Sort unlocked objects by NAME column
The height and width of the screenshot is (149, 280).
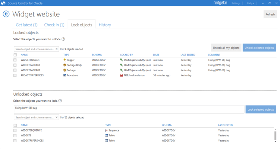(24, 125)
